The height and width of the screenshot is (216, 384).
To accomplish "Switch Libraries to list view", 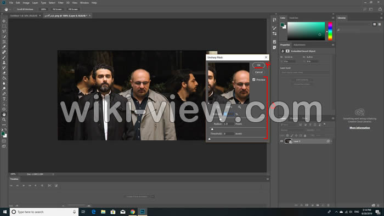I will (x=380, y=24).
